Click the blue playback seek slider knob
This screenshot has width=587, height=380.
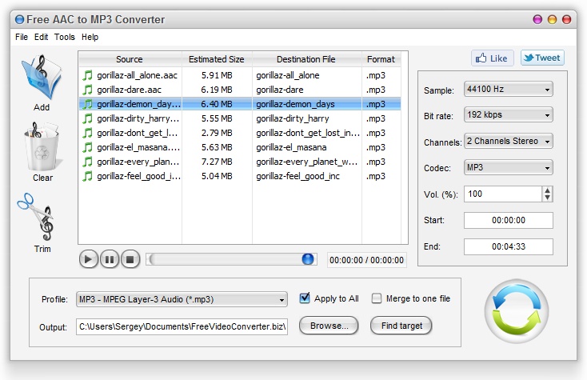tap(307, 259)
